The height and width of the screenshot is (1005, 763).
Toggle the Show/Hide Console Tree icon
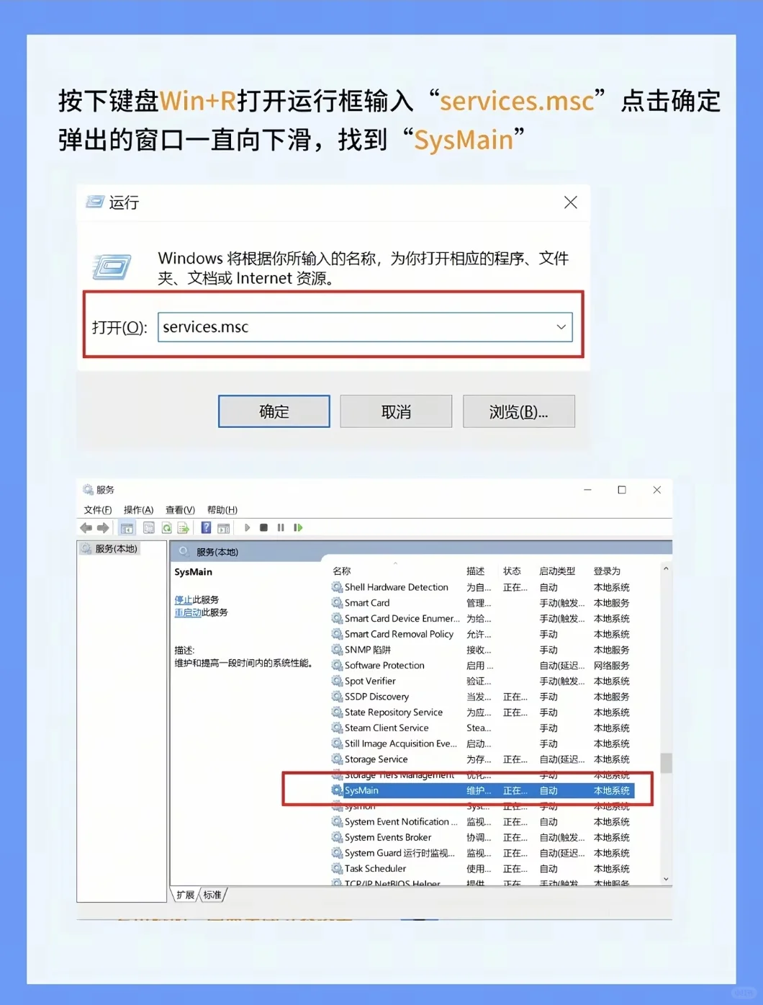coord(127,527)
